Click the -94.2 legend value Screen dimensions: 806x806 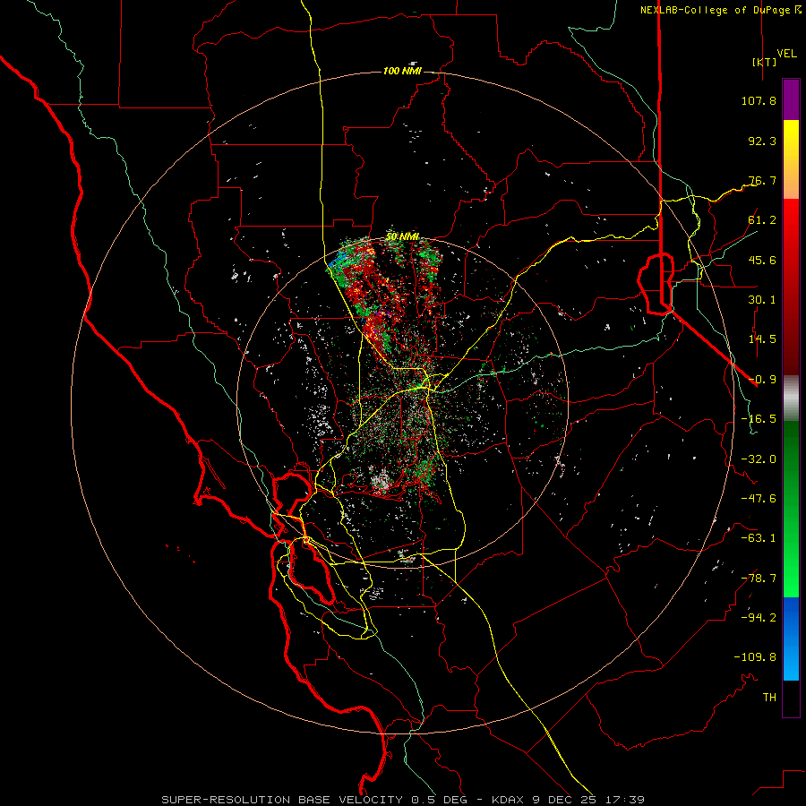click(759, 618)
